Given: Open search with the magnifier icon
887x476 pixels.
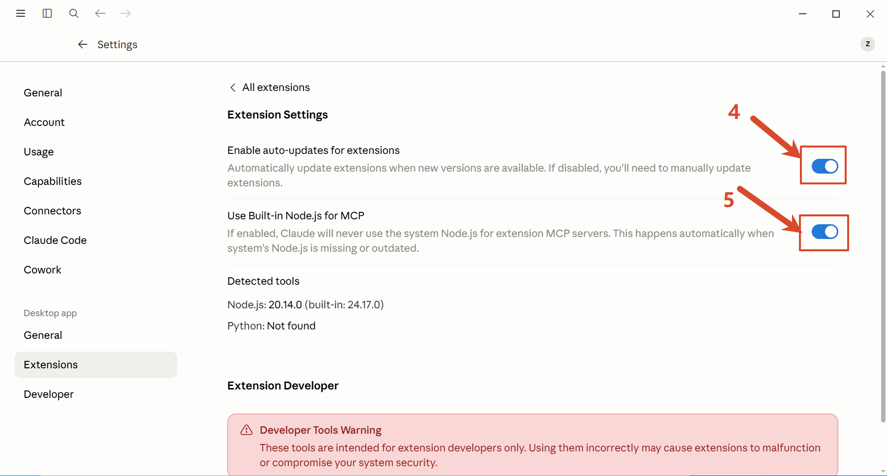Looking at the screenshot, I should pos(74,13).
